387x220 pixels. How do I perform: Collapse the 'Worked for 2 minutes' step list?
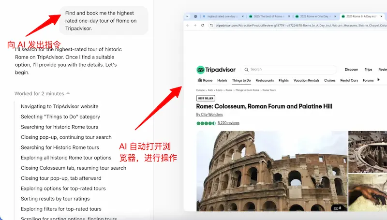click(68, 93)
